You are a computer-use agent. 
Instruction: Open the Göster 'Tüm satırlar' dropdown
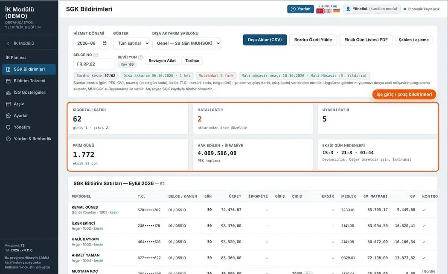tap(132, 43)
